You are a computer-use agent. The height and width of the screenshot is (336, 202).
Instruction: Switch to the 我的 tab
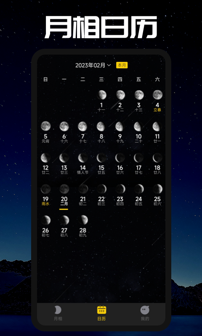coord(145,313)
